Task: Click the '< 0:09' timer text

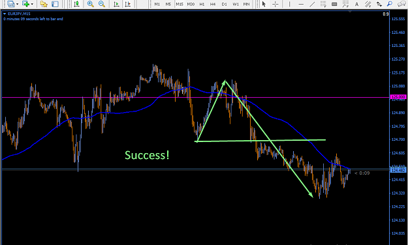Action: pos(362,173)
